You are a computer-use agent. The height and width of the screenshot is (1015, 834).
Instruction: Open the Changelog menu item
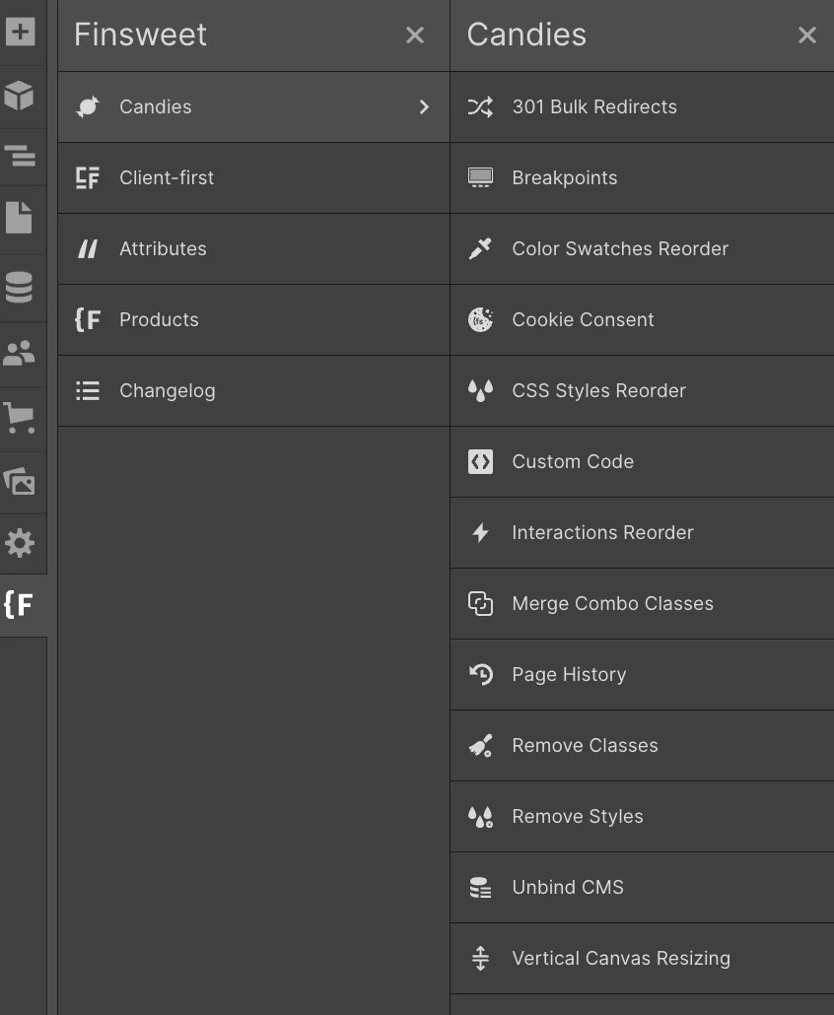click(x=253, y=391)
